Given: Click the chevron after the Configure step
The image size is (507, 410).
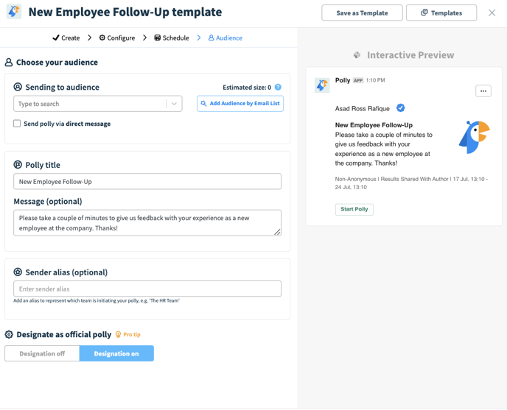Looking at the screenshot, I should 144,38.
